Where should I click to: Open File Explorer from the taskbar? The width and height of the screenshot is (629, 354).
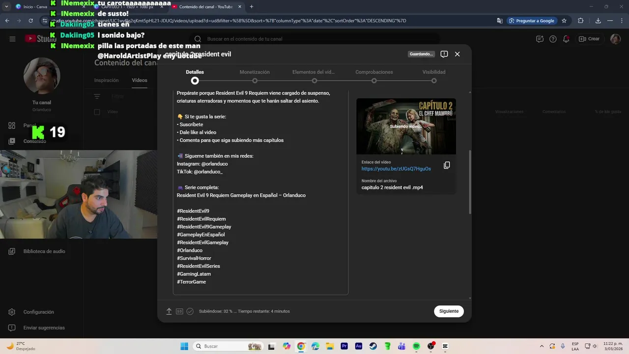[330, 346]
